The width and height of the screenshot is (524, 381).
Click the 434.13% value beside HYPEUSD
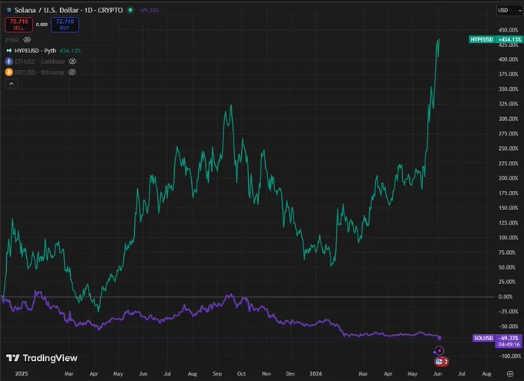point(70,51)
